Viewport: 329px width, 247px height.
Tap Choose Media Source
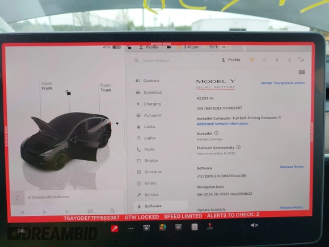click(49, 197)
